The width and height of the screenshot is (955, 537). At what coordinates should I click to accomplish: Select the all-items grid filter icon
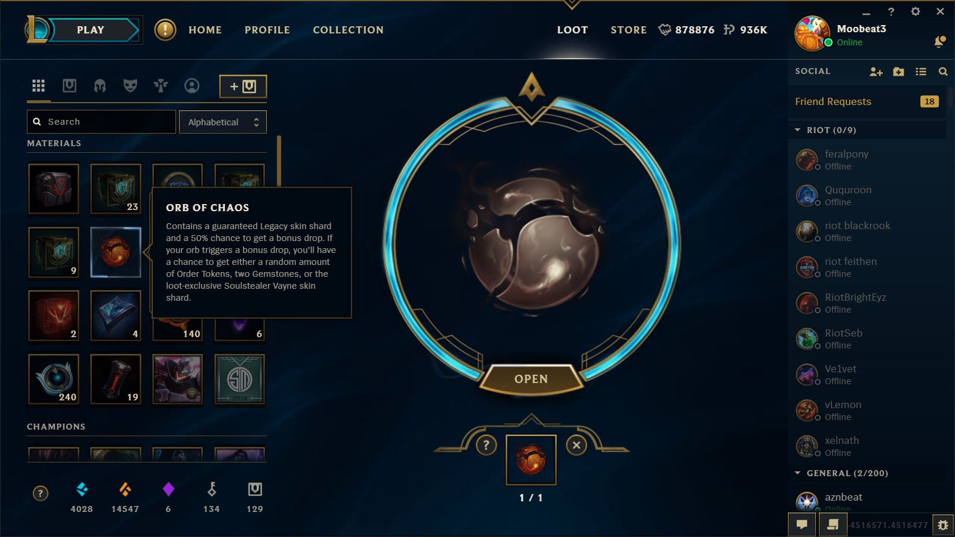pyautogui.click(x=38, y=86)
